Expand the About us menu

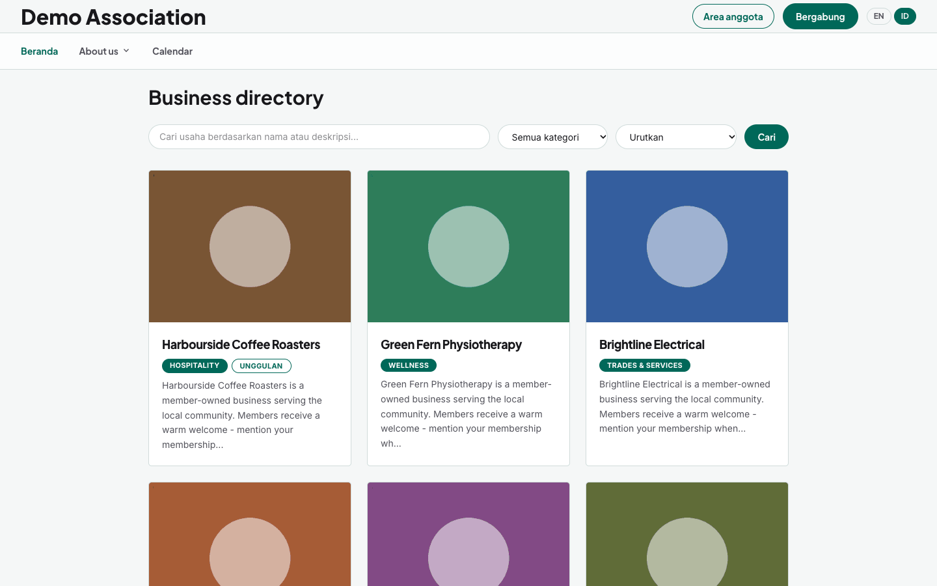click(x=104, y=51)
